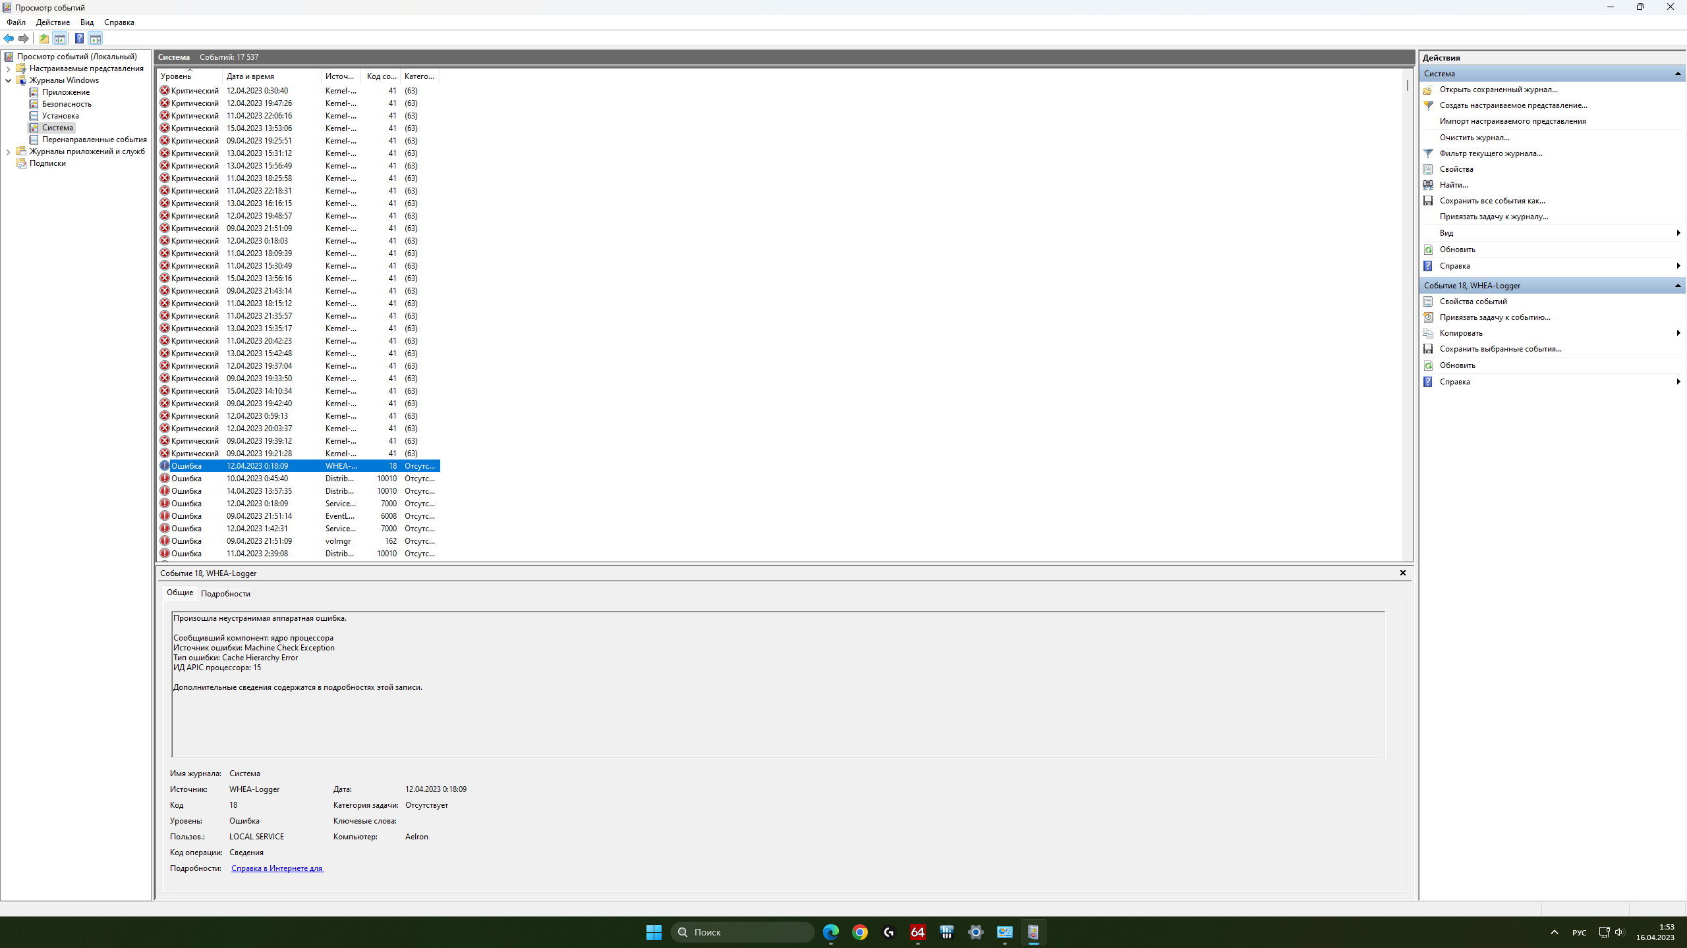The height and width of the screenshot is (948, 1687).
Task: Expand 'Настраиваемые представления' tree node
Action: pos(8,68)
